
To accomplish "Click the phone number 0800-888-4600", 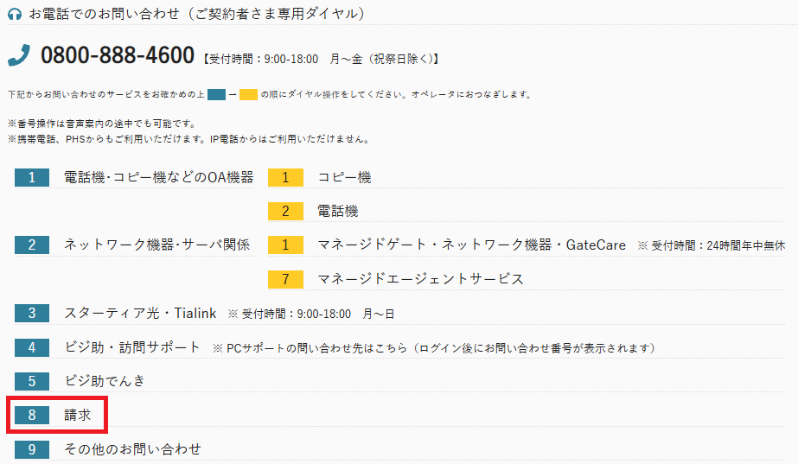I will [118, 56].
